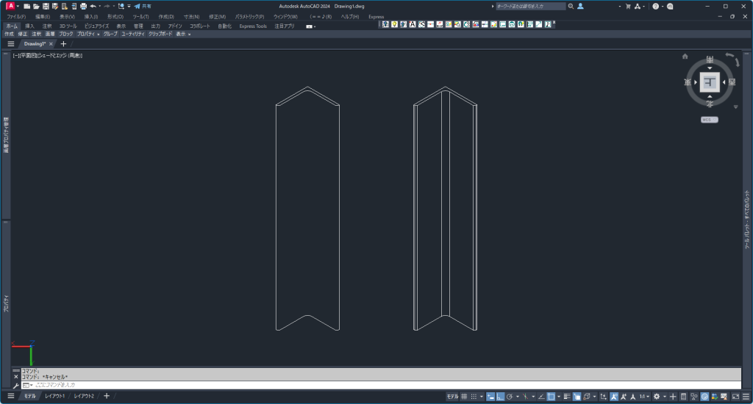Click the status bar customization hamburger icon

[745, 397]
